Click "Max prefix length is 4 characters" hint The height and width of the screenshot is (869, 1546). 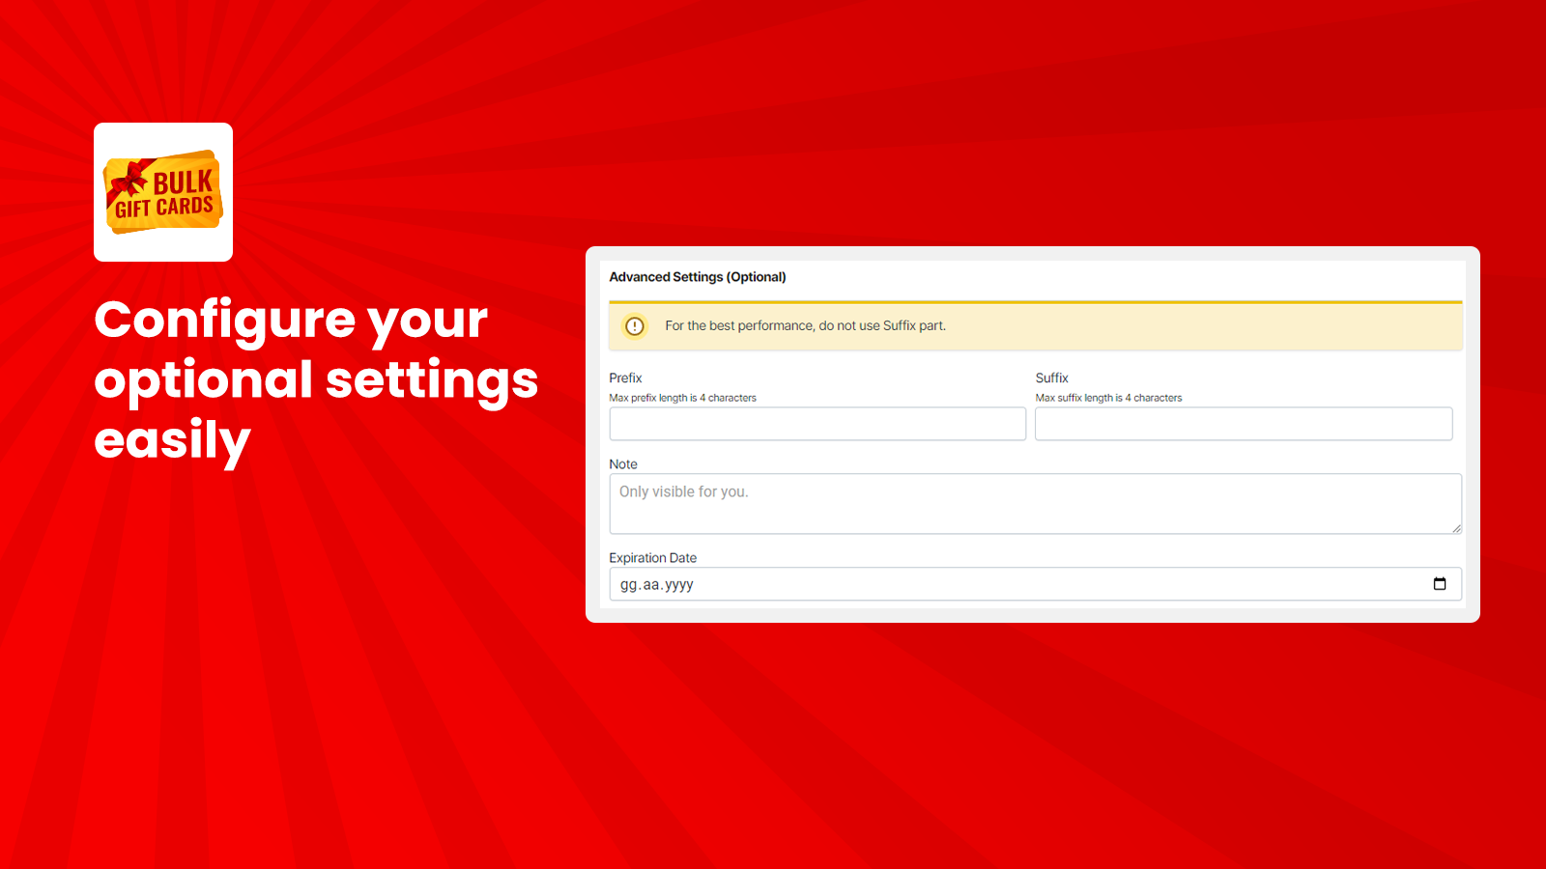coord(683,398)
